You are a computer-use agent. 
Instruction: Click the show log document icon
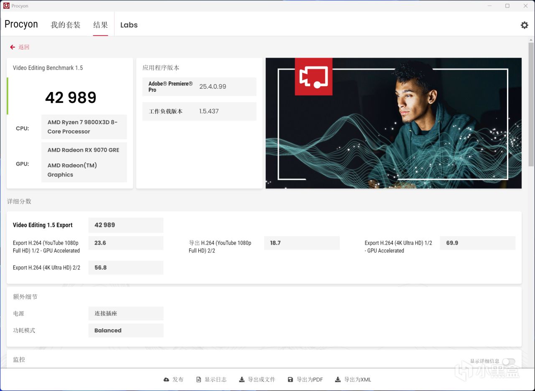[x=199, y=380]
